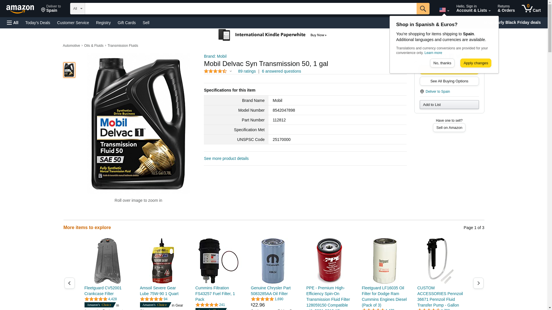Screen dimensions: 552x310
Task: Go to previous page of carousel
Action: coord(70,283)
